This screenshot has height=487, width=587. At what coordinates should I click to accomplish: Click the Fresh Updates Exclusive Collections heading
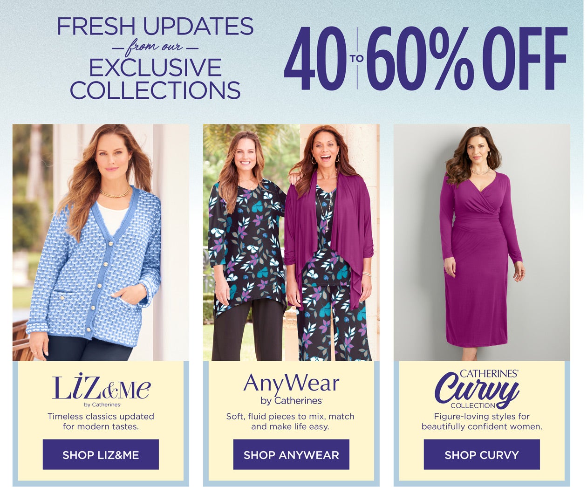coord(155,58)
